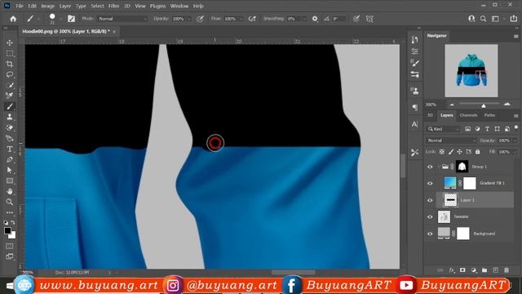Select the Eraser tool
Image resolution: width=522 pixels, height=294 pixels.
tap(9, 127)
